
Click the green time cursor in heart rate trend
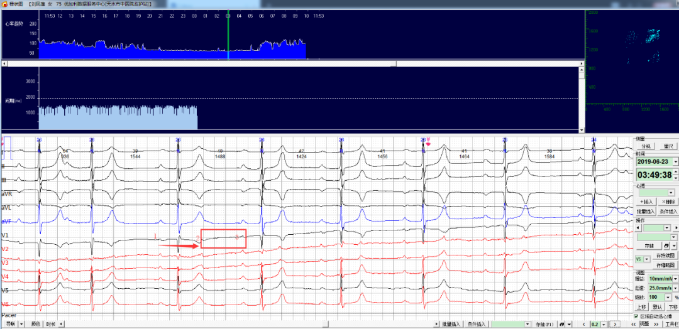(x=228, y=35)
